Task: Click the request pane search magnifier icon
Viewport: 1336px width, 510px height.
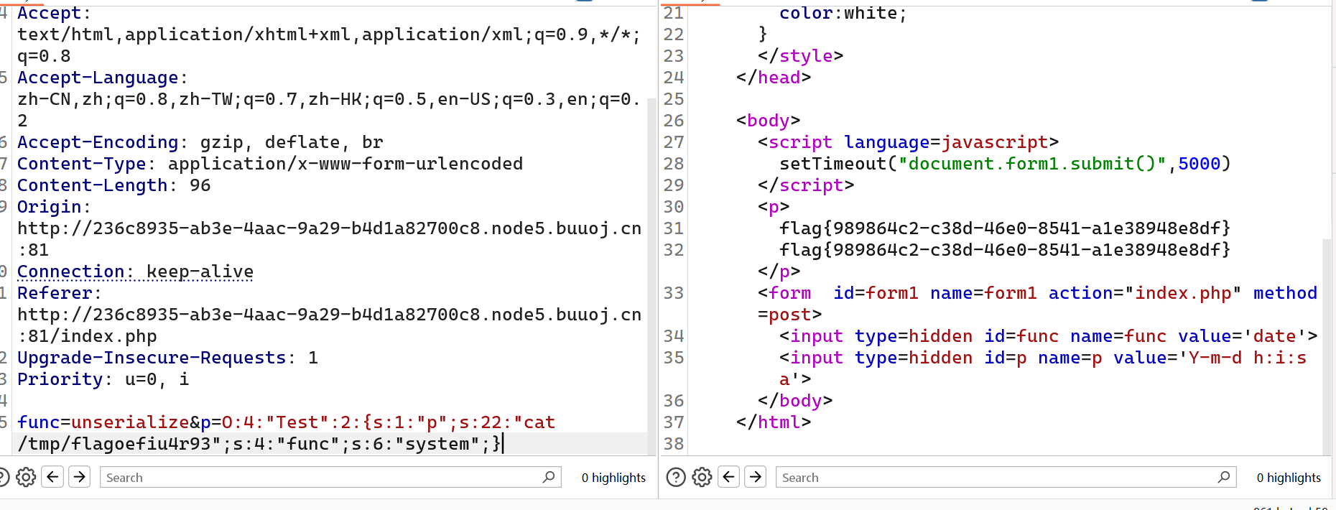Action: point(549,477)
